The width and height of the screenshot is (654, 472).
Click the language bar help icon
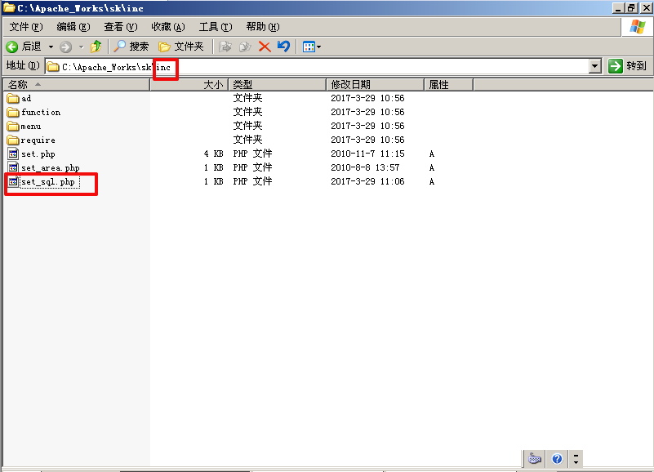click(x=557, y=459)
